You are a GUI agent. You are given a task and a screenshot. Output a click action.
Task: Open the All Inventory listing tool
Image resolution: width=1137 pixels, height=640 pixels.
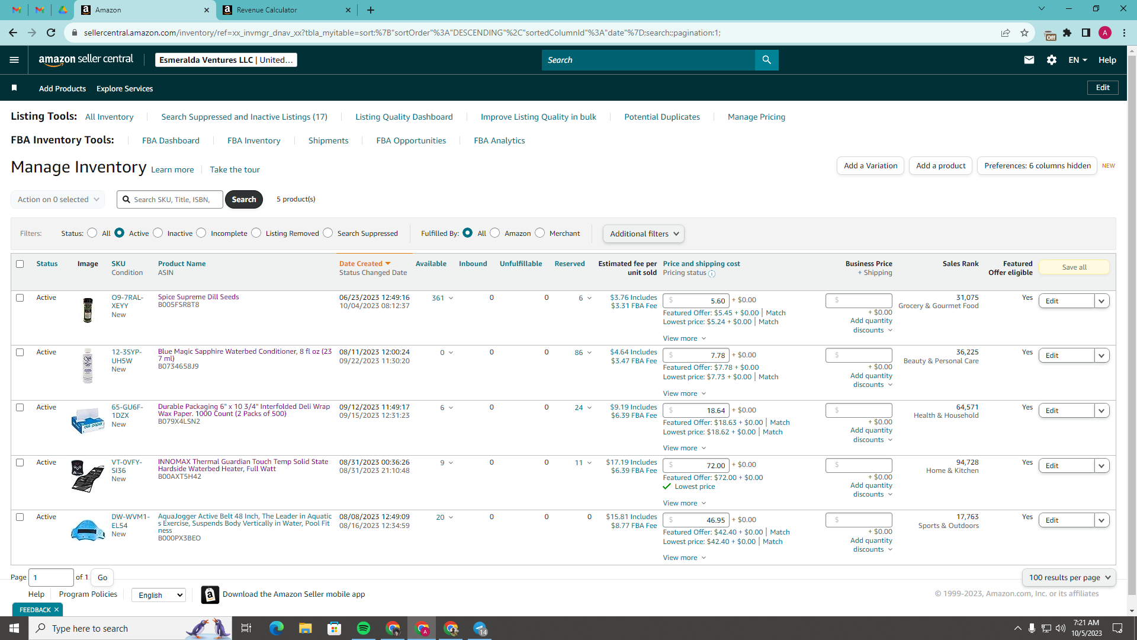(109, 117)
